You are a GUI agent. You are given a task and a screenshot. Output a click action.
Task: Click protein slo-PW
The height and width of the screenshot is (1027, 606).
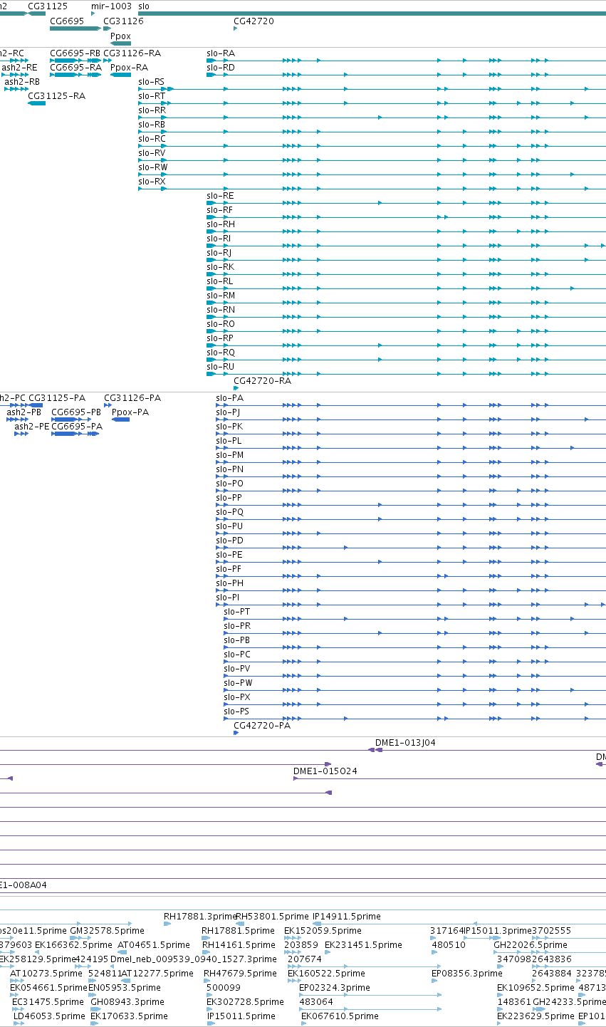tap(239, 683)
